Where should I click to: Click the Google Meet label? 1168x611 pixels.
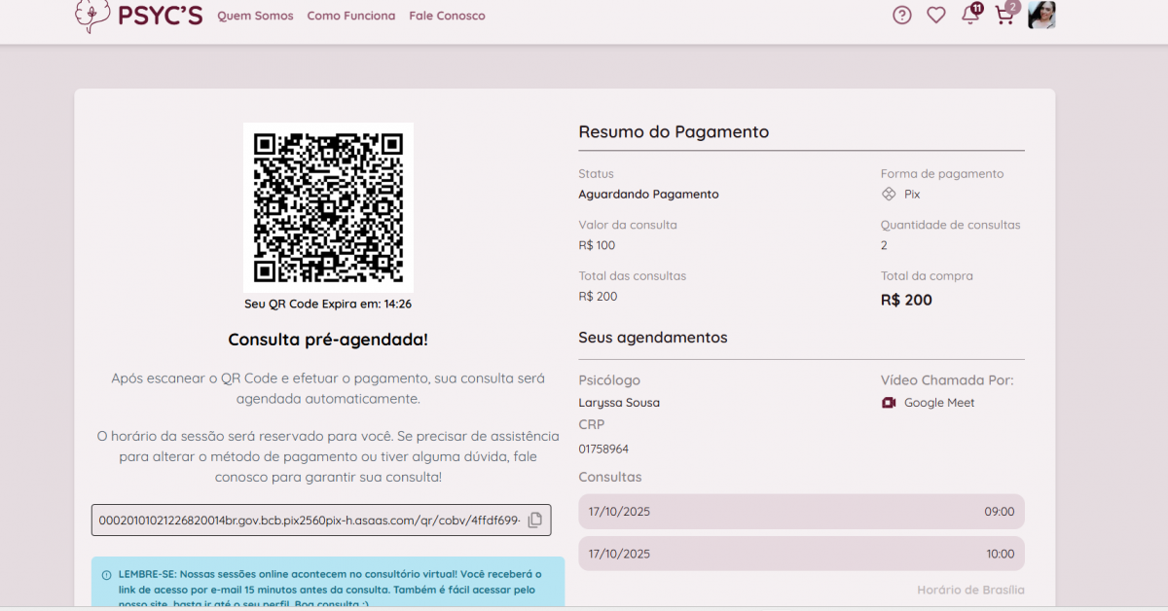click(938, 403)
